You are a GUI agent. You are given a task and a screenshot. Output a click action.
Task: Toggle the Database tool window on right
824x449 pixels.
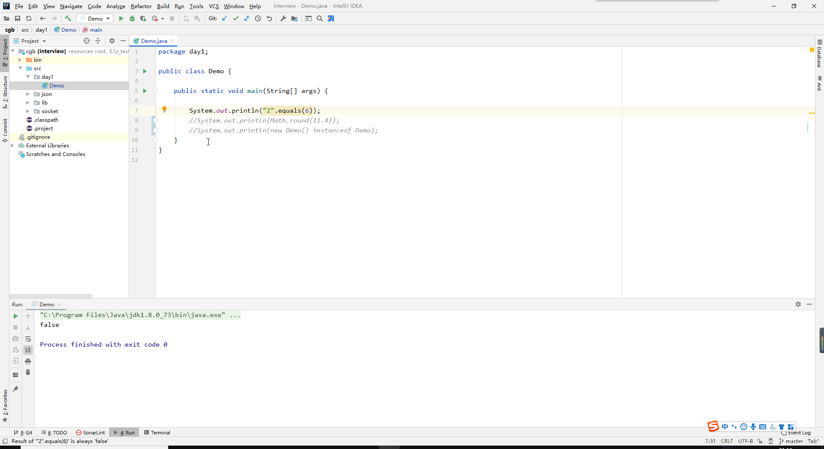(819, 54)
